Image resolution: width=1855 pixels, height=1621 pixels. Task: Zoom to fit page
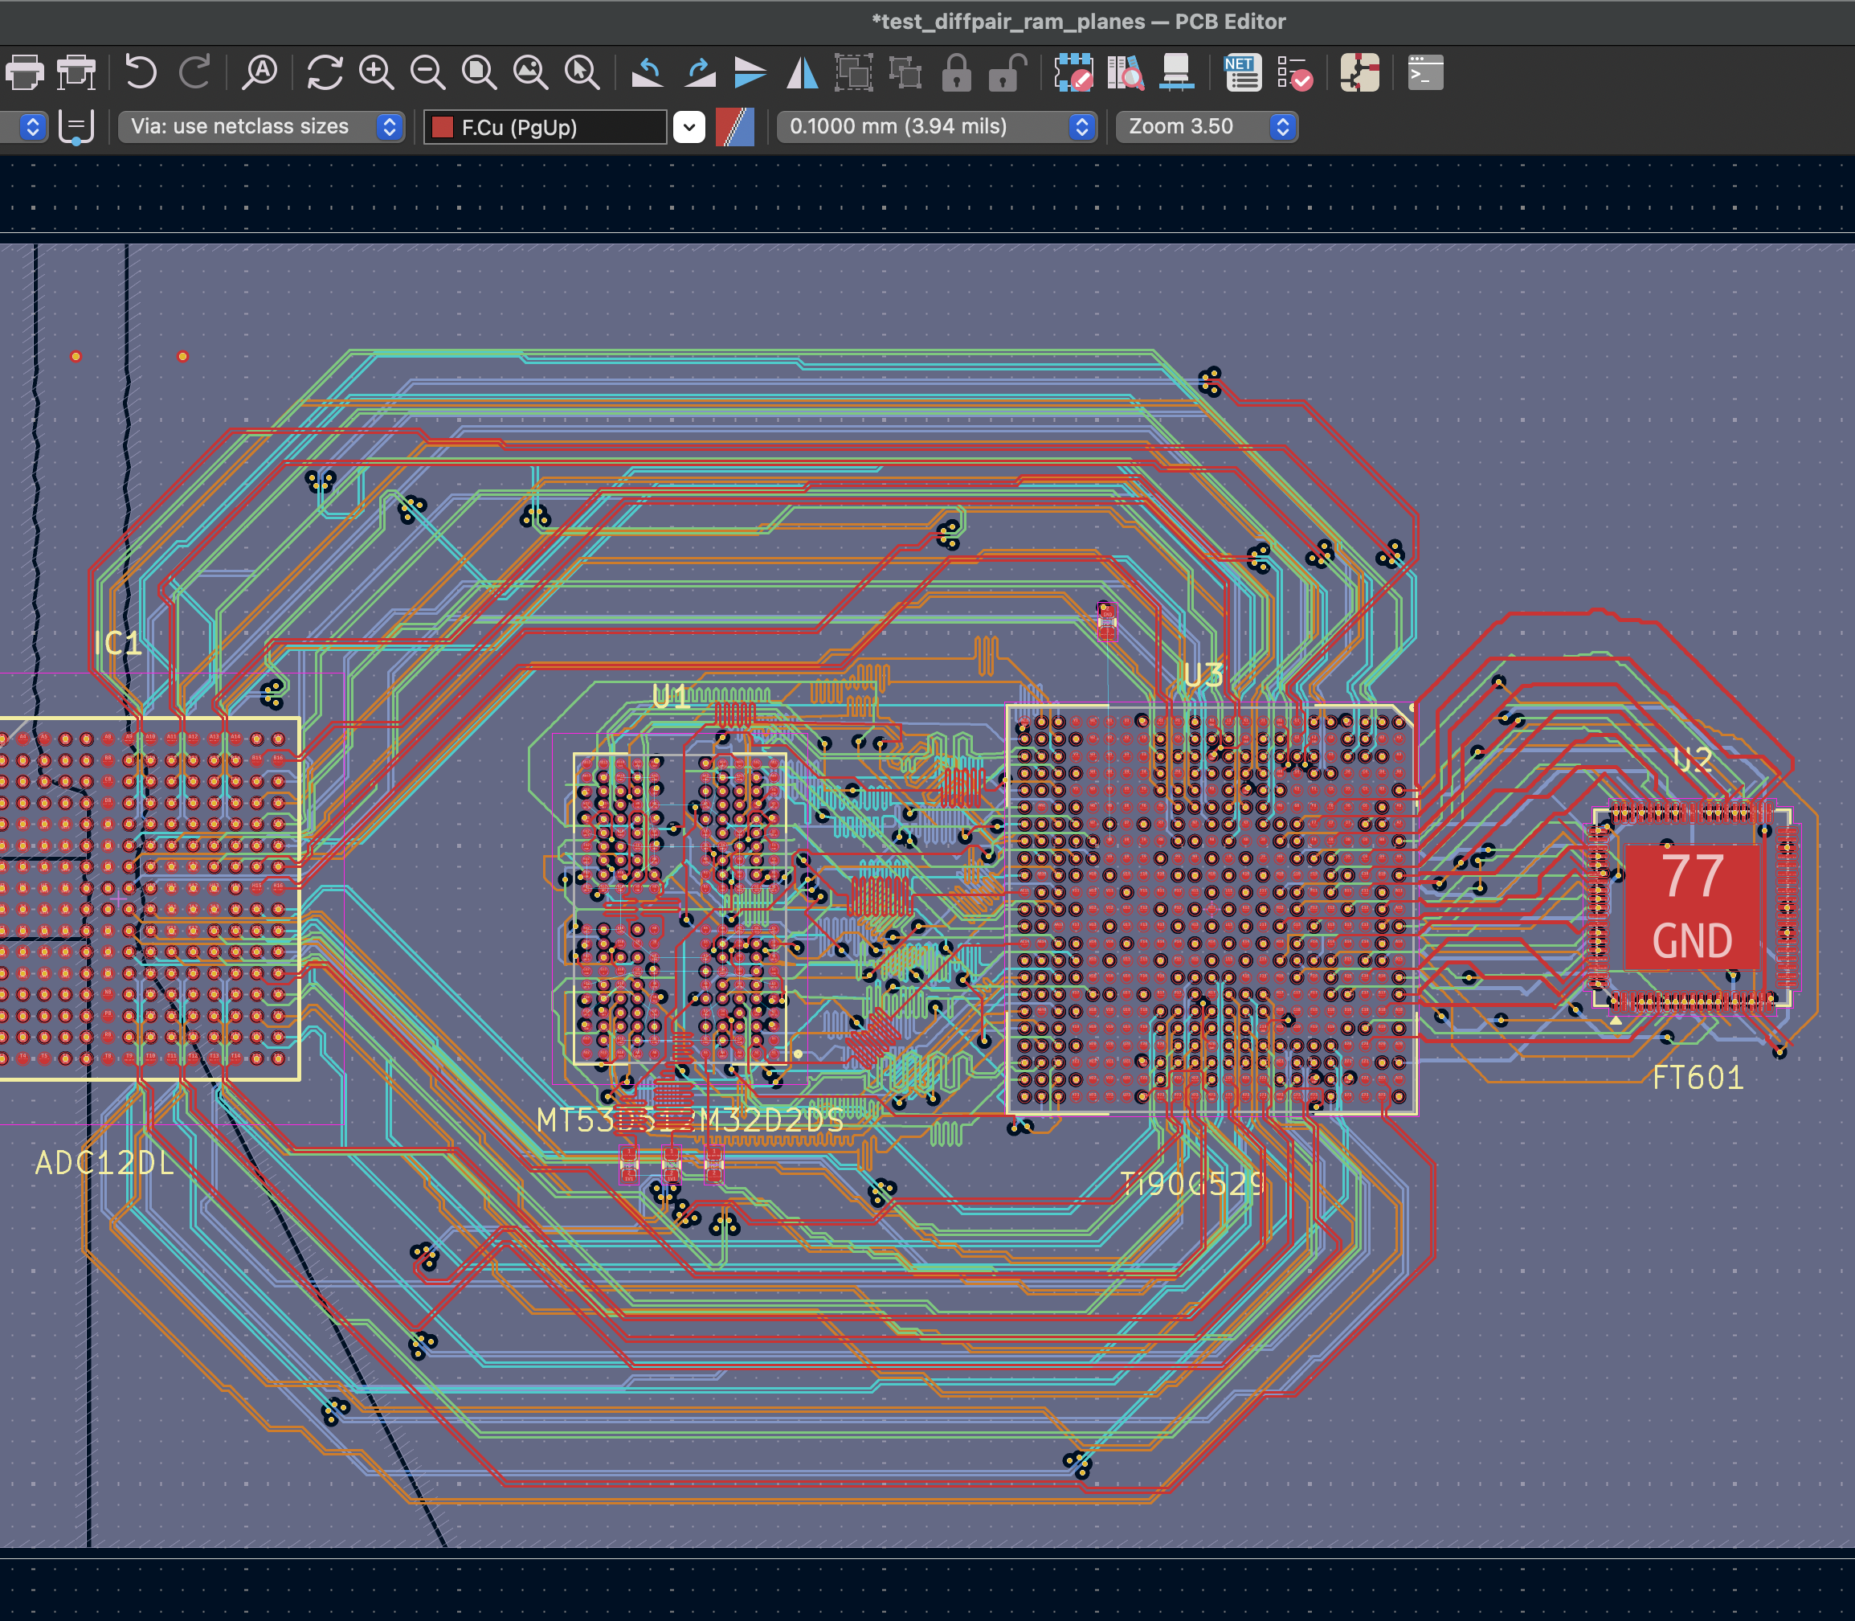(x=480, y=72)
